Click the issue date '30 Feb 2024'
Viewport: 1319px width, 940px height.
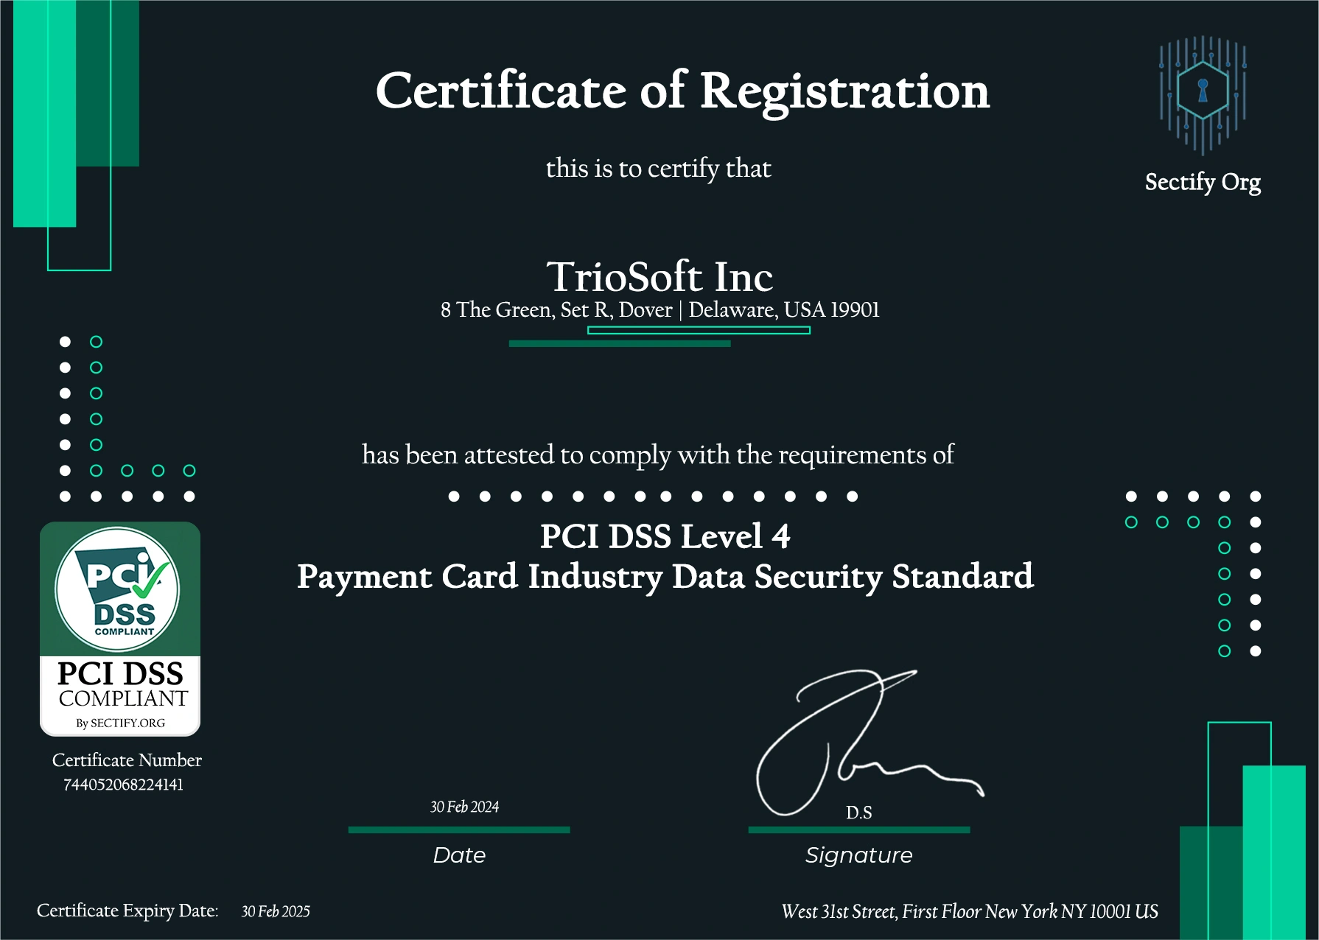pyautogui.click(x=464, y=807)
